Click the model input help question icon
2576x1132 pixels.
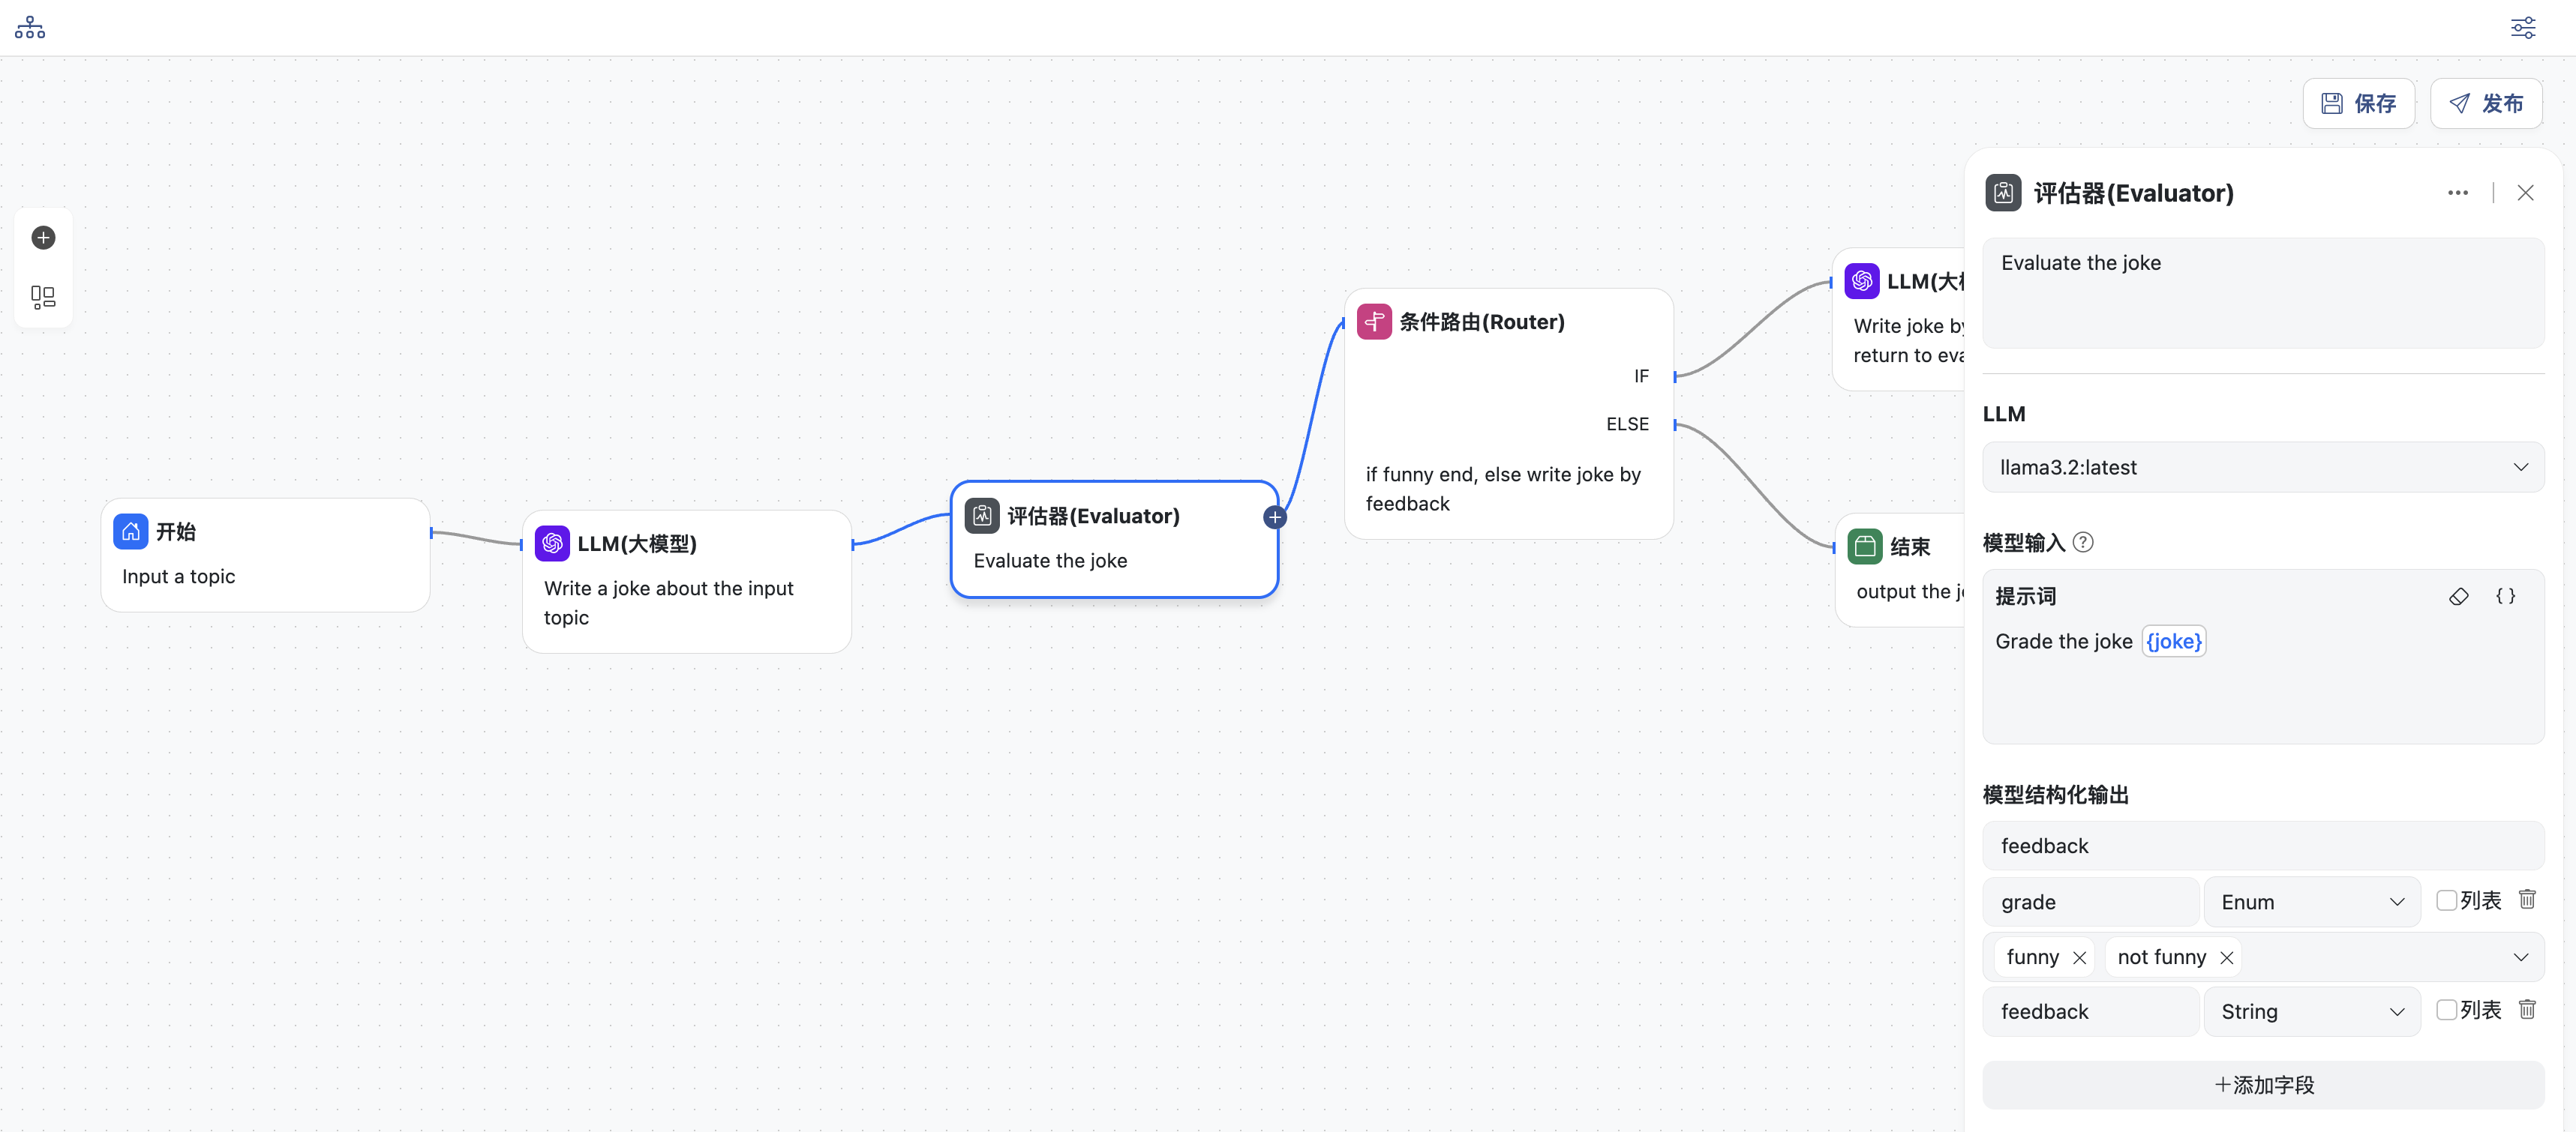[x=2083, y=543]
